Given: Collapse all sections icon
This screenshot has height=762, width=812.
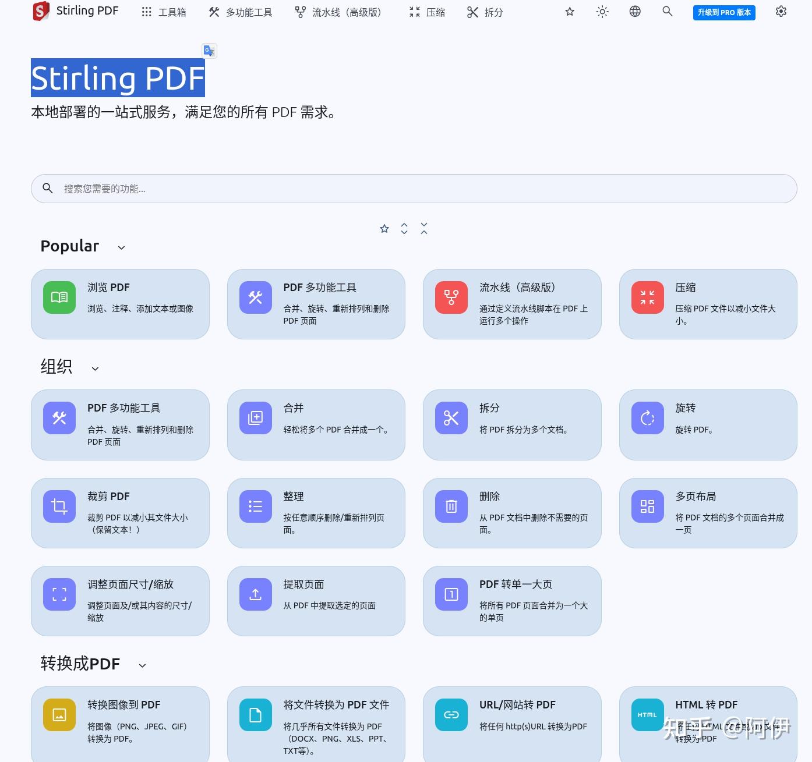Looking at the screenshot, I should point(424,229).
